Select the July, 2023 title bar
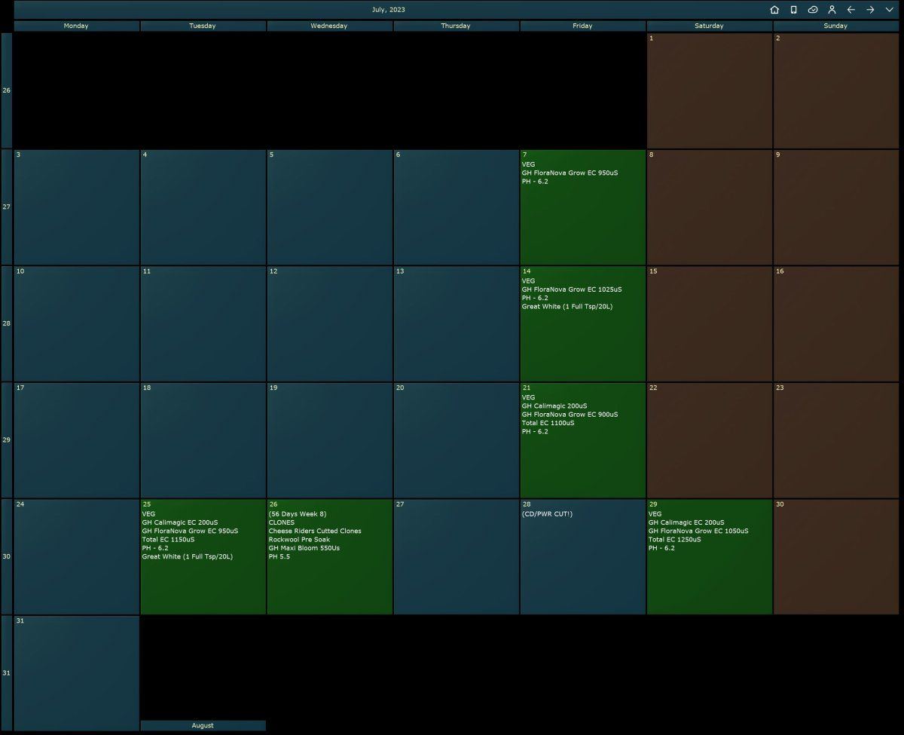The width and height of the screenshot is (904, 735). 388,10
